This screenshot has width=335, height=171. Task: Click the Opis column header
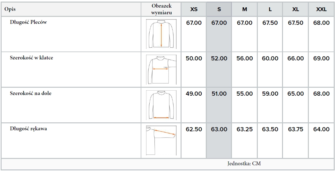point(10,9)
